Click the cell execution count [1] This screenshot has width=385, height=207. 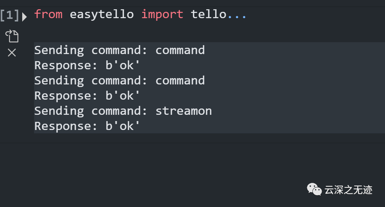click(10, 15)
